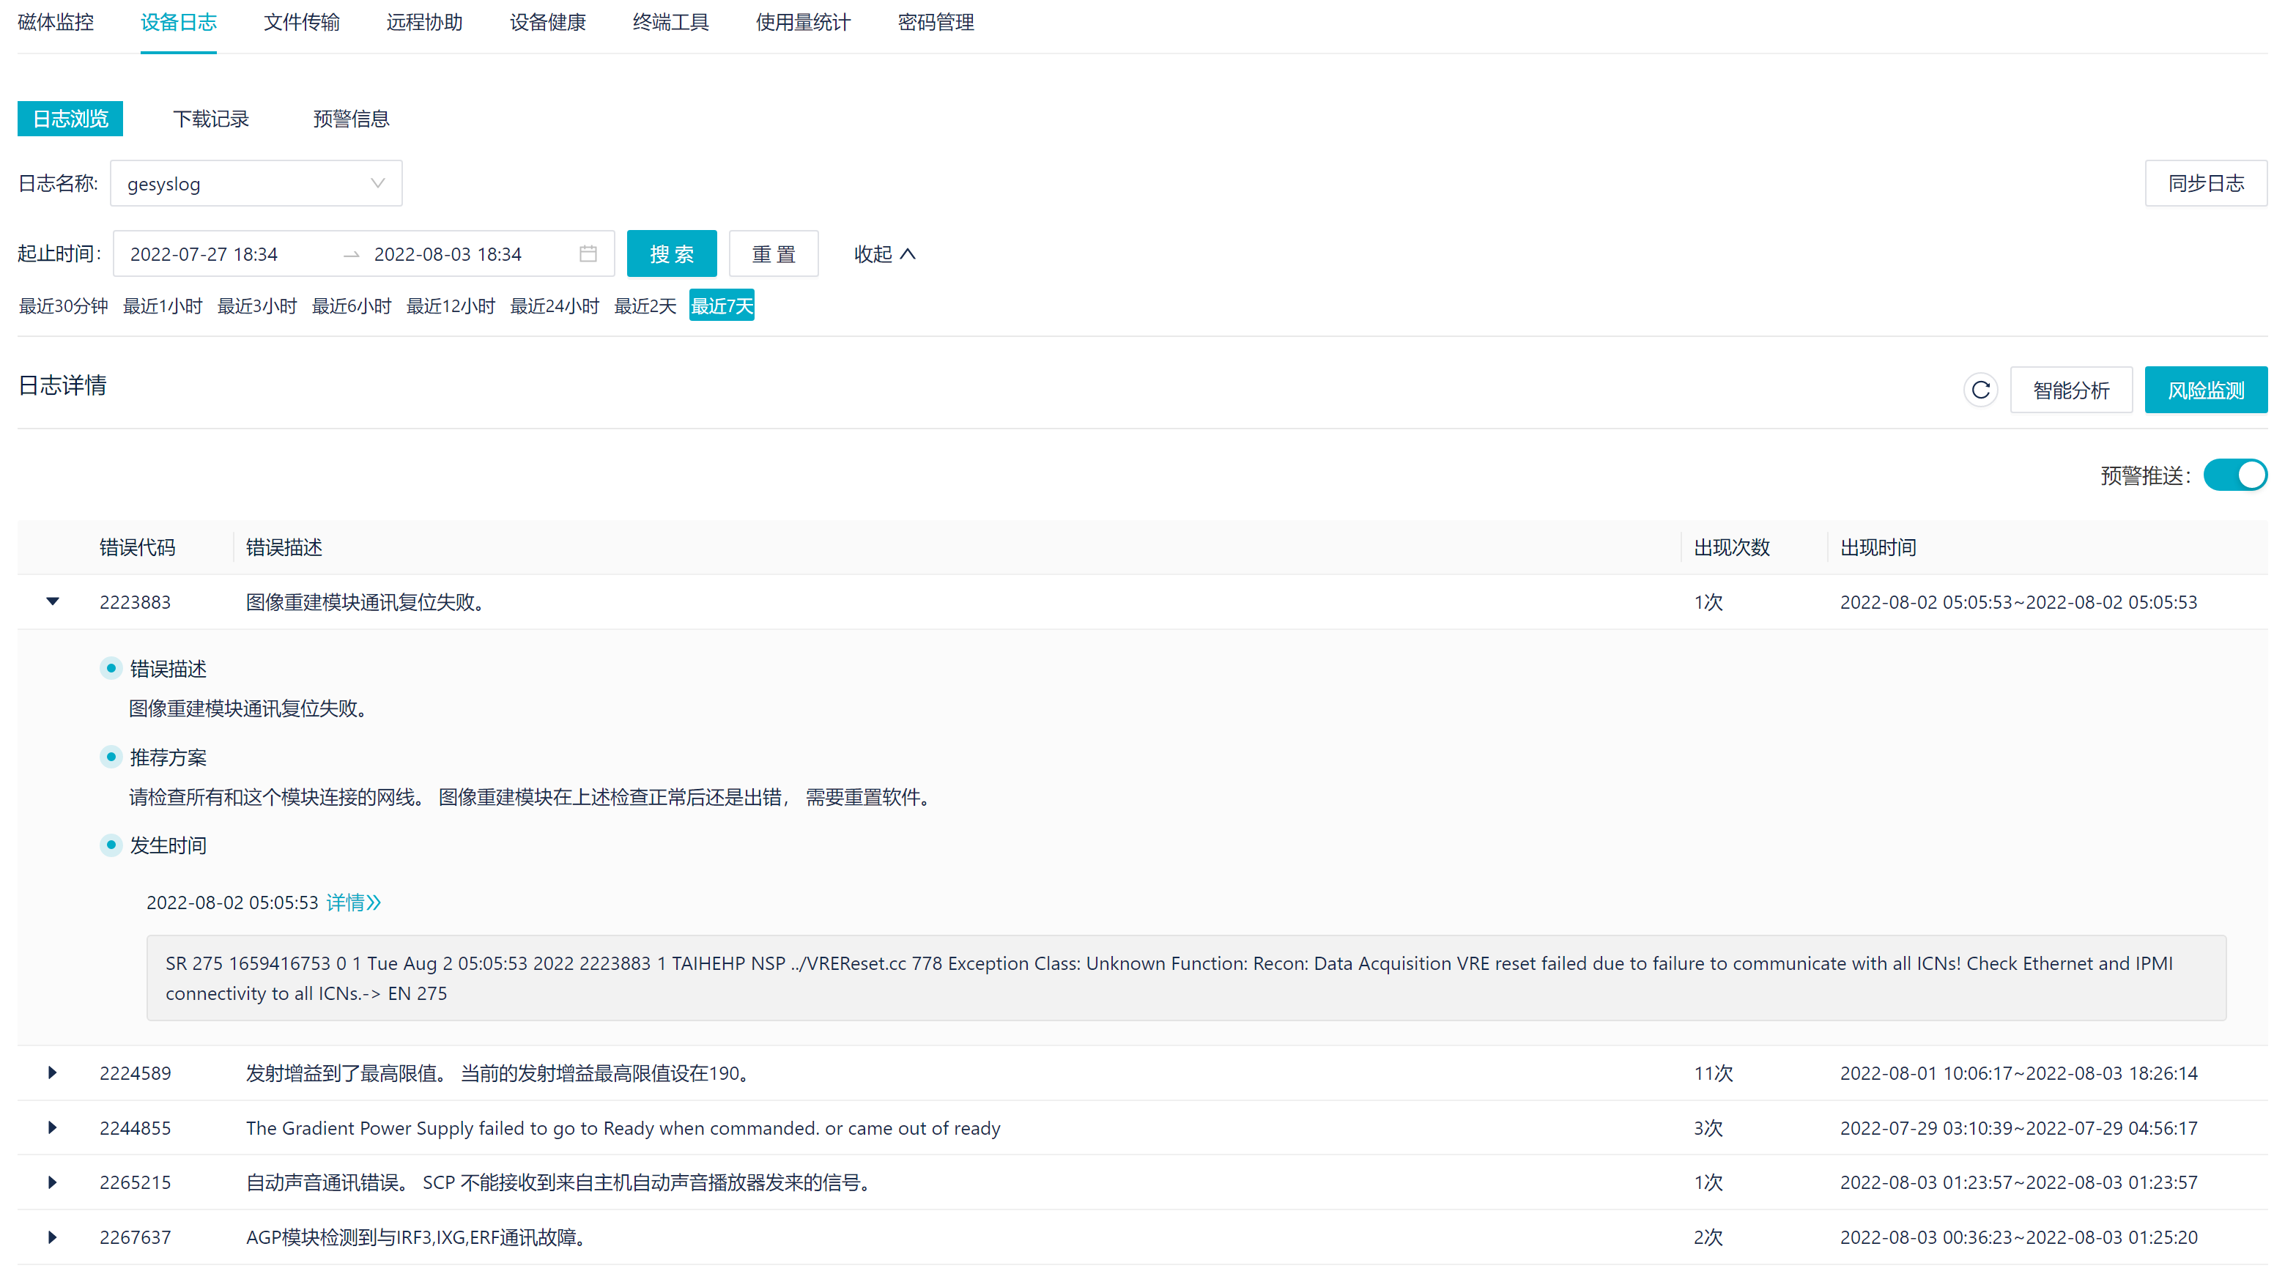Run 智能分析 intelligent analysis

pyautogui.click(x=2071, y=390)
